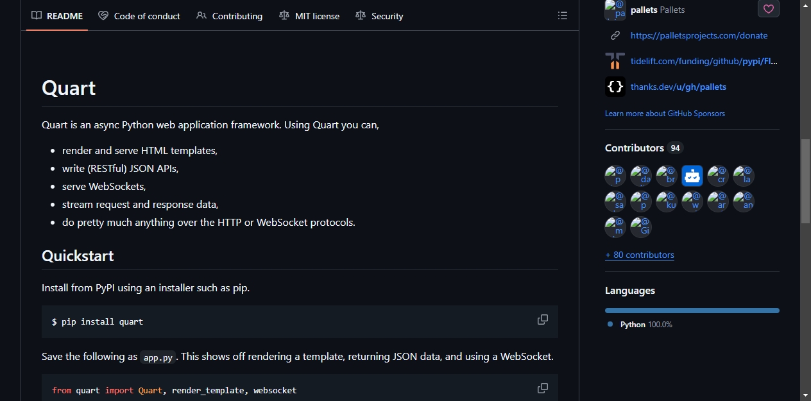Click the Languages section heading

coord(630,291)
